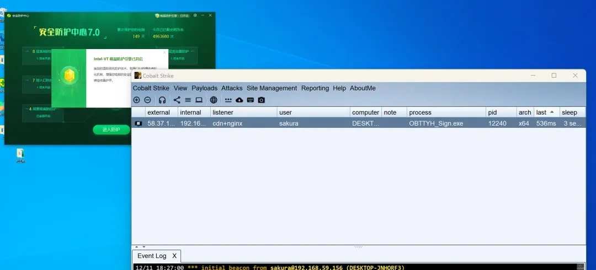The image size is (596, 270).
Task: Switch to Session Table list icon
Action: point(188,100)
